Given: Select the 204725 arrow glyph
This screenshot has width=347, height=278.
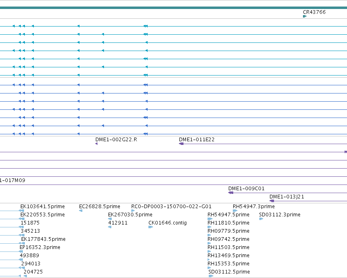Looking at the screenshot, I should pos(25,276).
